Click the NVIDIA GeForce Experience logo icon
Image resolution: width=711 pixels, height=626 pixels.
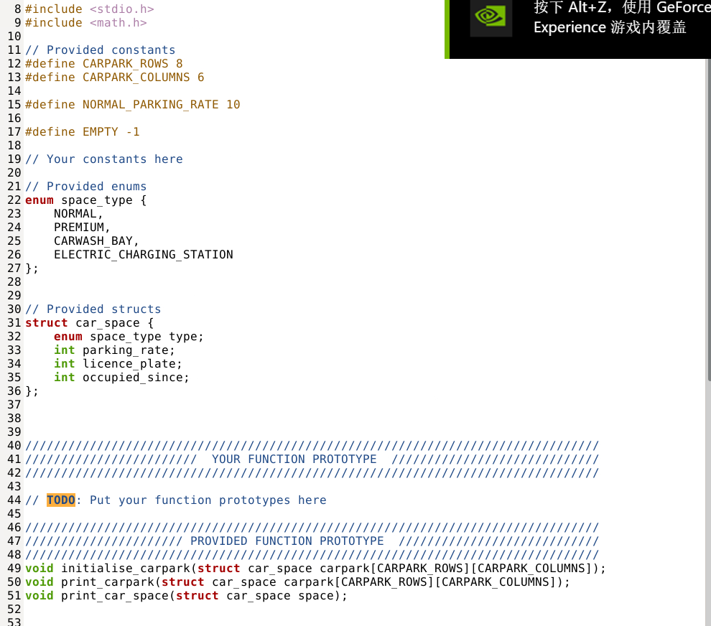491,18
